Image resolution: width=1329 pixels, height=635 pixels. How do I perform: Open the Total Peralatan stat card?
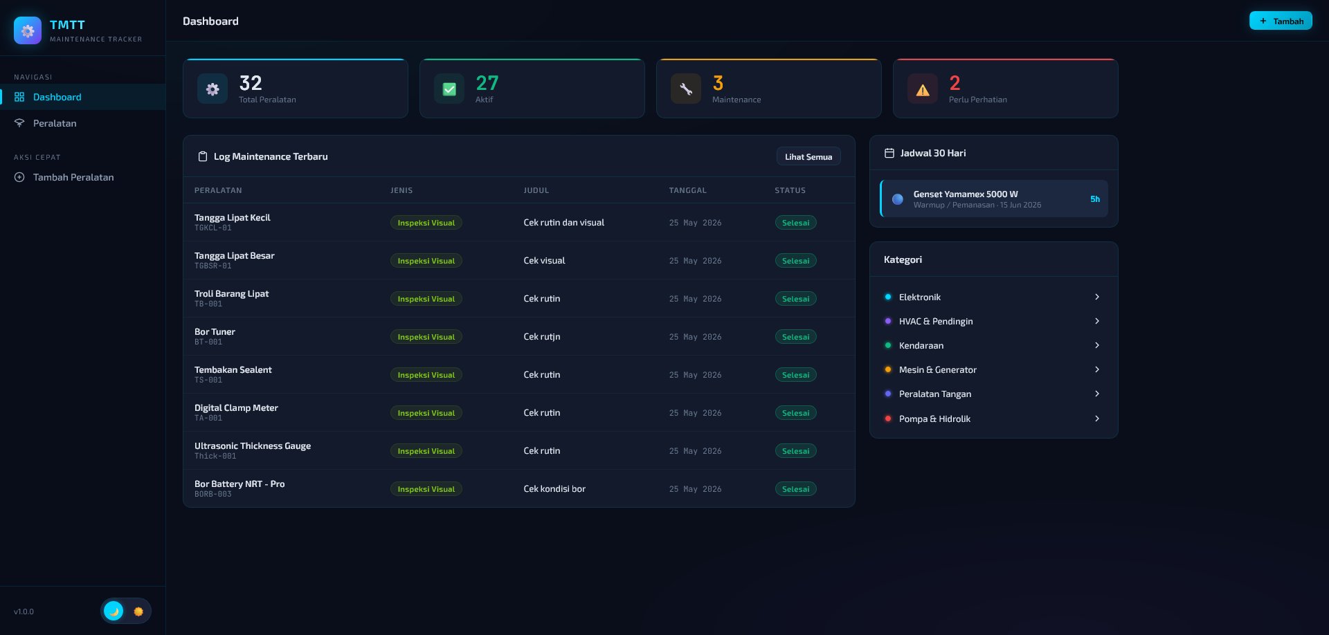296,89
